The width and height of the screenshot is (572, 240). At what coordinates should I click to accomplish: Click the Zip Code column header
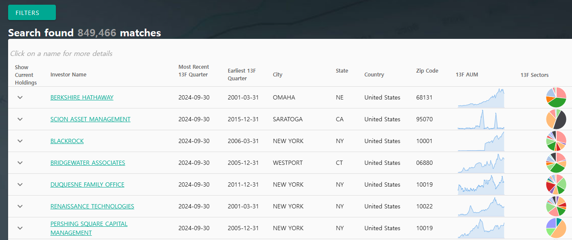pos(427,71)
